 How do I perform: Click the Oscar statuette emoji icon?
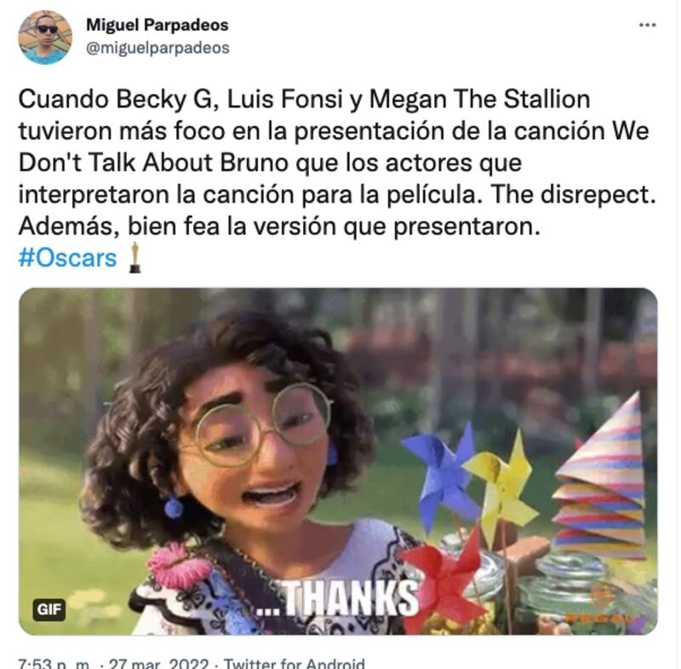point(135,257)
